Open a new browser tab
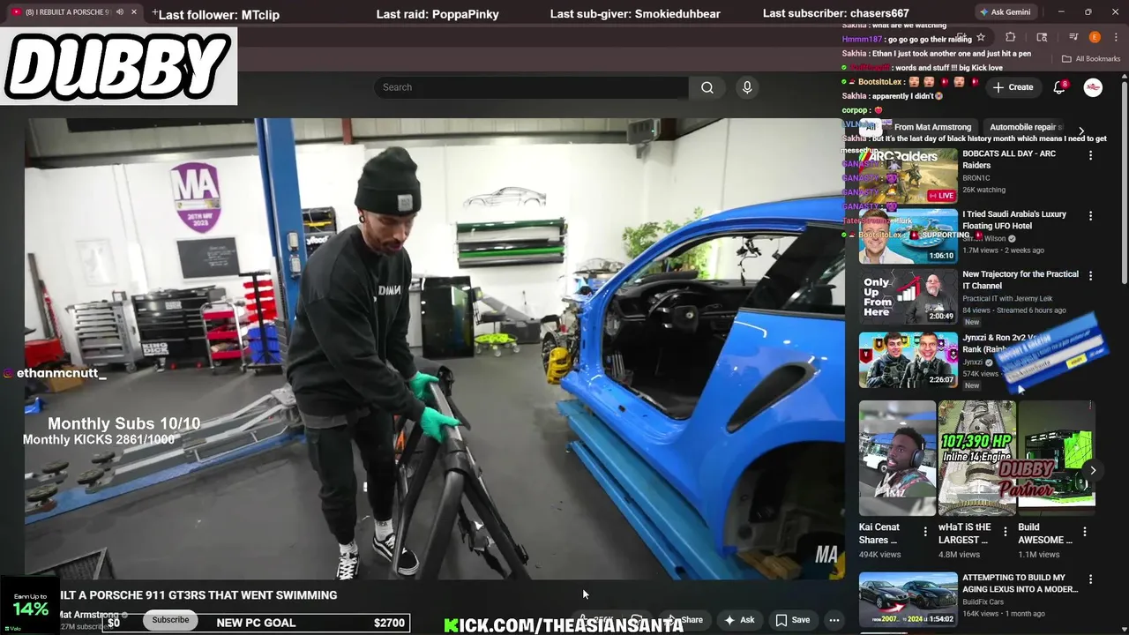The width and height of the screenshot is (1129, 635). (x=154, y=12)
